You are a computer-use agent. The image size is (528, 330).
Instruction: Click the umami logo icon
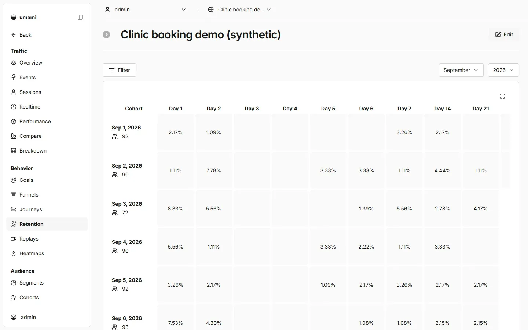coord(14,17)
